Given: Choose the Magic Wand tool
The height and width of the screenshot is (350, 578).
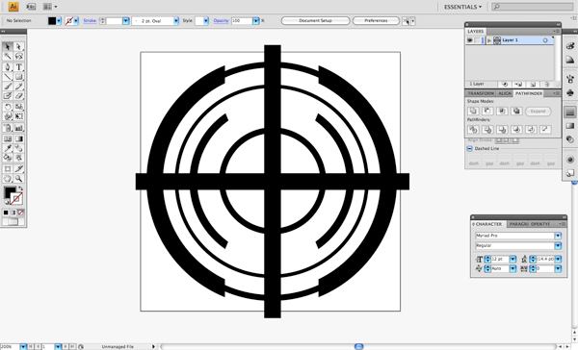Looking at the screenshot, I should [x=8, y=57].
